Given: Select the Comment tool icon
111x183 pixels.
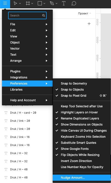Looking at the screenshot, I should (x=74, y=3).
